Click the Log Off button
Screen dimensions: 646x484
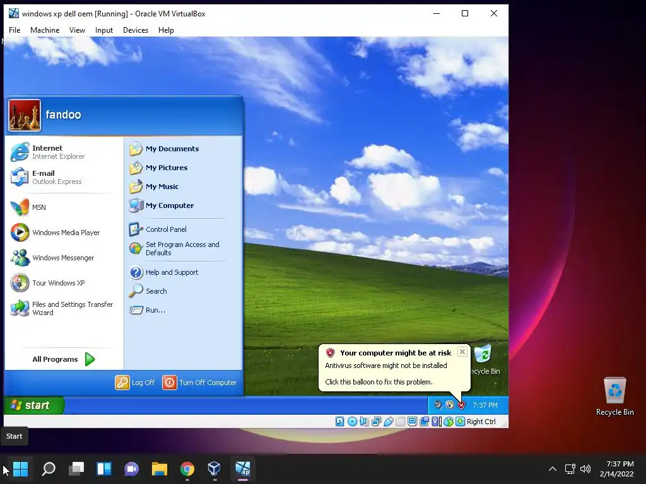pos(135,383)
